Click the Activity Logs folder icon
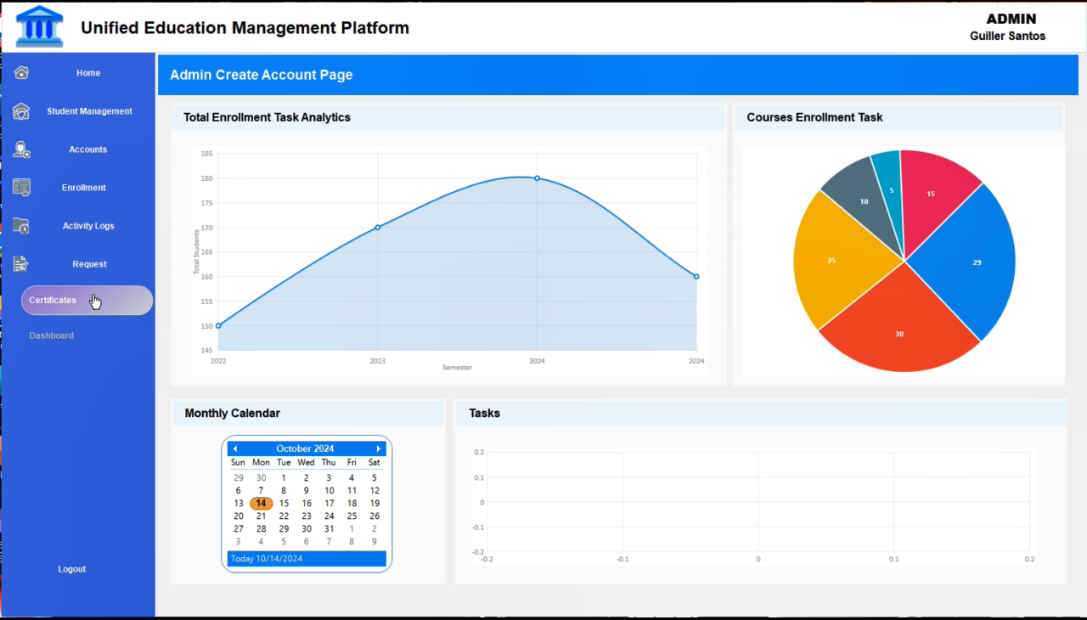This screenshot has height=620, width=1087. tap(21, 226)
